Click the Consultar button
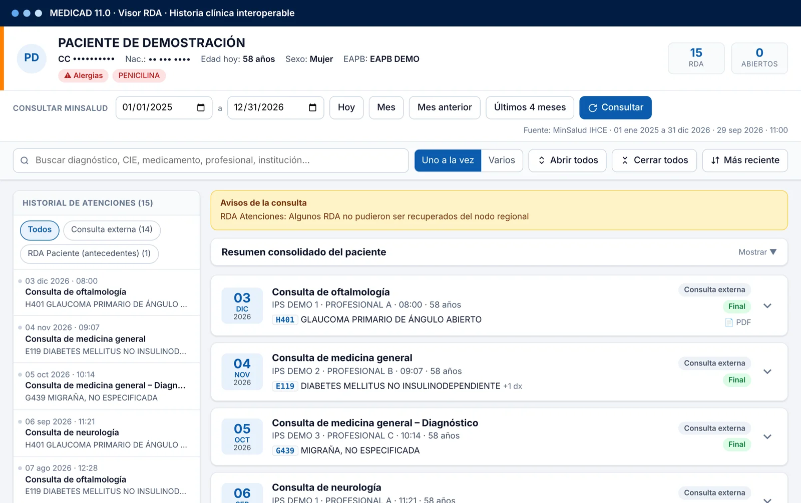This screenshot has height=503, width=801. point(615,107)
